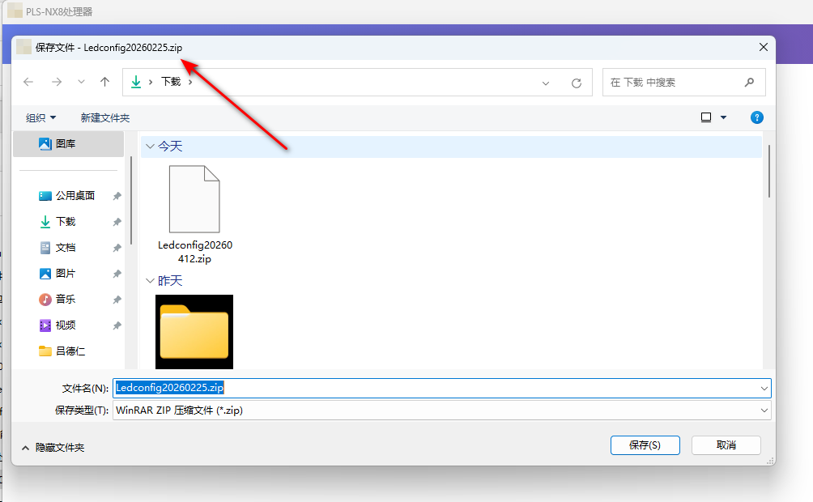Click the 保存(S) button
Viewport: 813px width, 502px height.
click(645, 445)
